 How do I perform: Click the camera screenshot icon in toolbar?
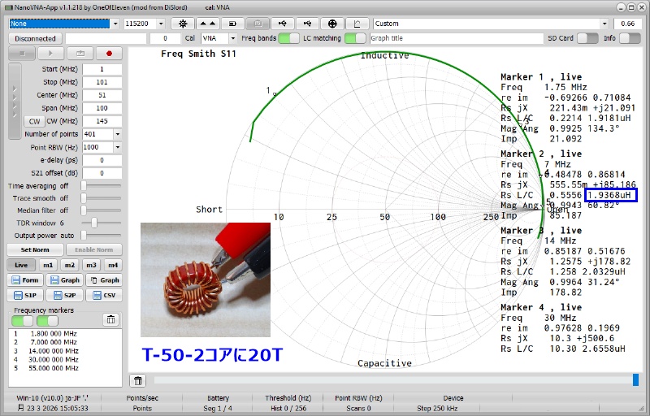pyautogui.click(x=259, y=24)
